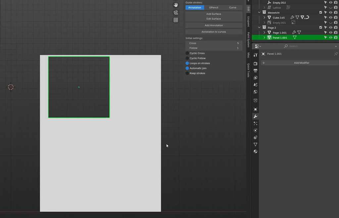Click mesh object icon of Panel 1.001
339x218 pixels.
[269, 37]
